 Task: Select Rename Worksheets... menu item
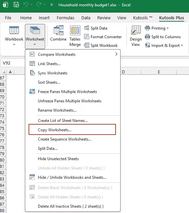[x=73, y=110]
